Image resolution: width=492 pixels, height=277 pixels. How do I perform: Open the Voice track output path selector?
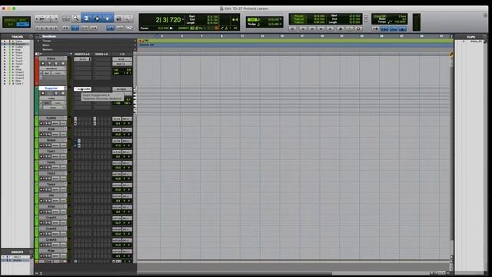pyautogui.click(x=122, y=64)
